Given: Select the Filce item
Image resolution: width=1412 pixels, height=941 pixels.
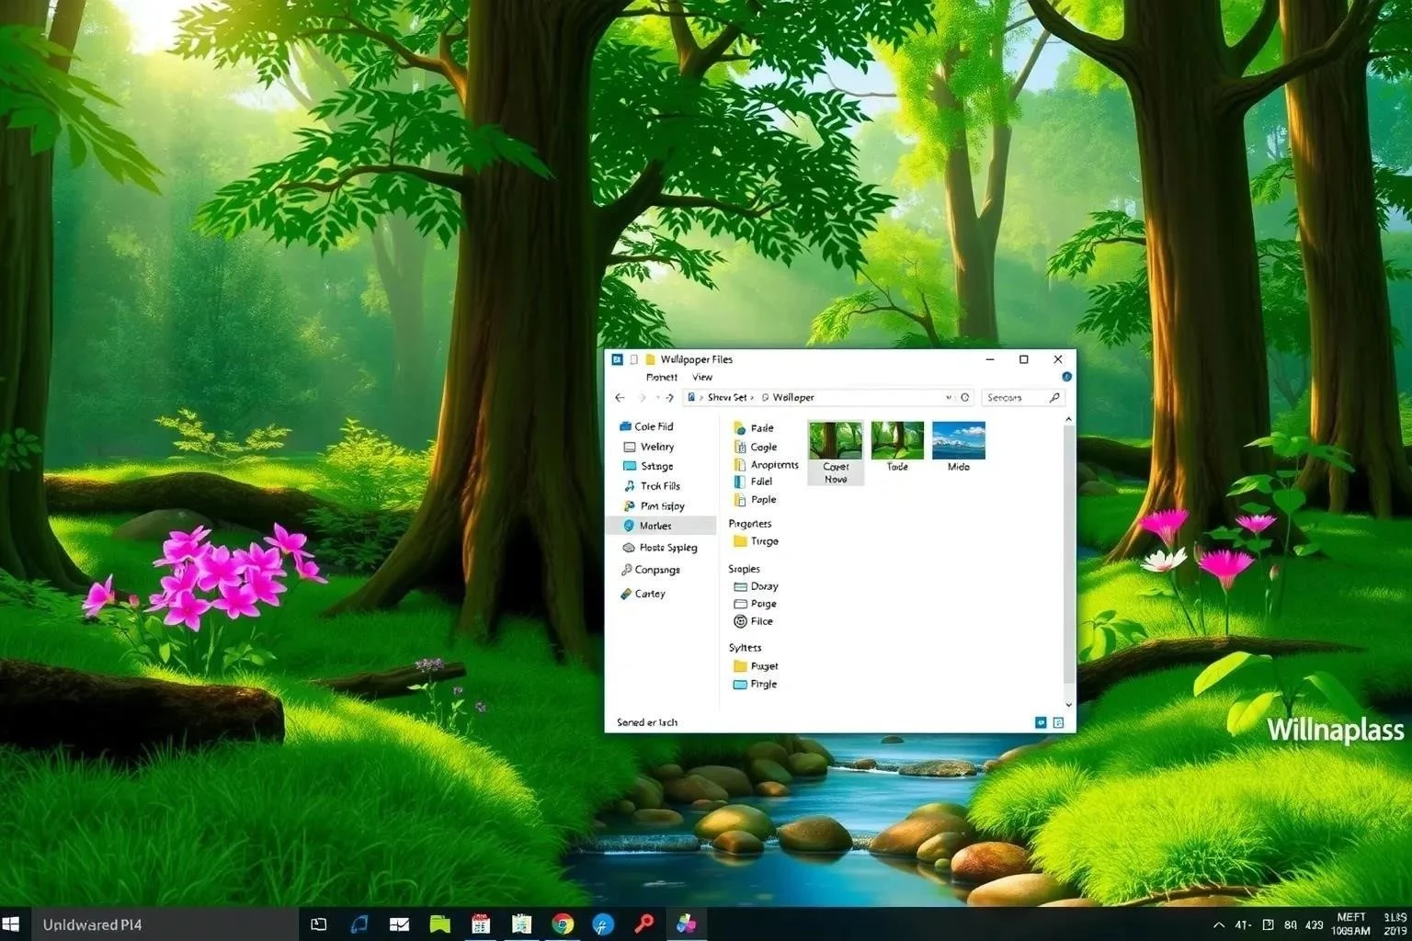Looking at the screenshot, I should [753, 621].
